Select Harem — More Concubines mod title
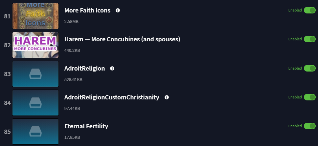 (122, 39)
